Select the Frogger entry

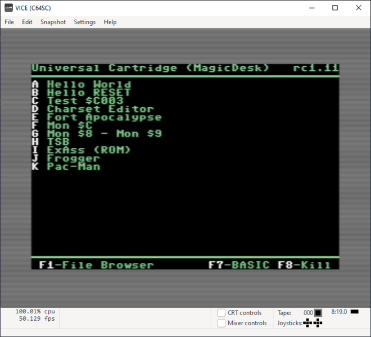(x=73, y=158)
